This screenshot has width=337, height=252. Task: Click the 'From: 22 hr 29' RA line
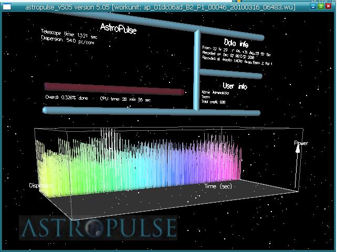(236, 51)
